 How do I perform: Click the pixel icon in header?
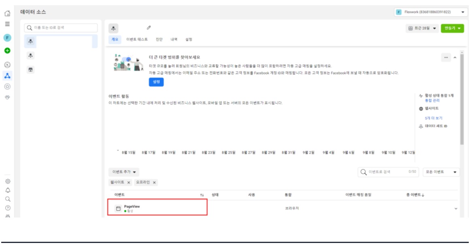pyautogui.click(x=113, y=28)
